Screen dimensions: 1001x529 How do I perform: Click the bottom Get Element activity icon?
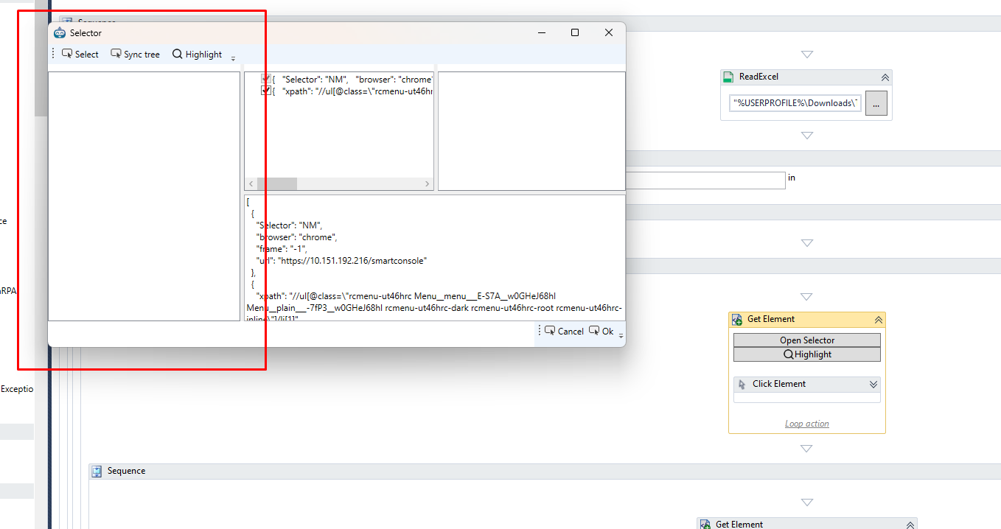pos(705,524)
